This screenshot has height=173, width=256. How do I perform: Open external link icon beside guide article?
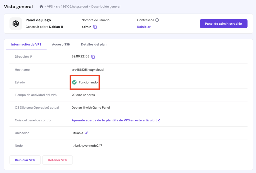point(158,120)
